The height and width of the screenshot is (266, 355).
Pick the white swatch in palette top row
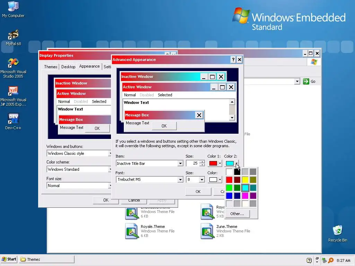pos(229,172)
